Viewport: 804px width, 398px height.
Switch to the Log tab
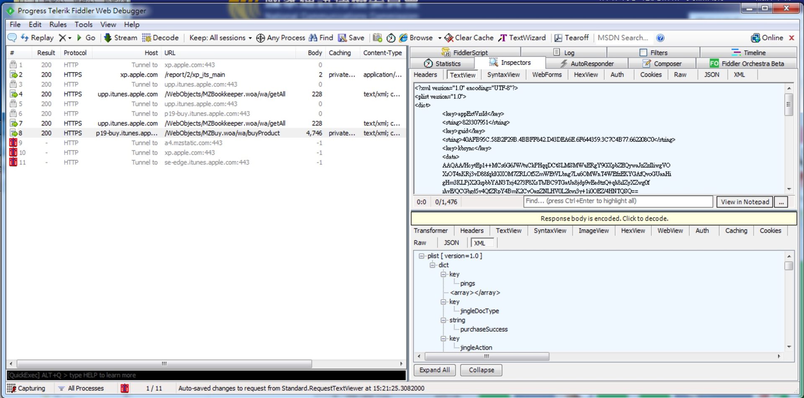point(564,52)
